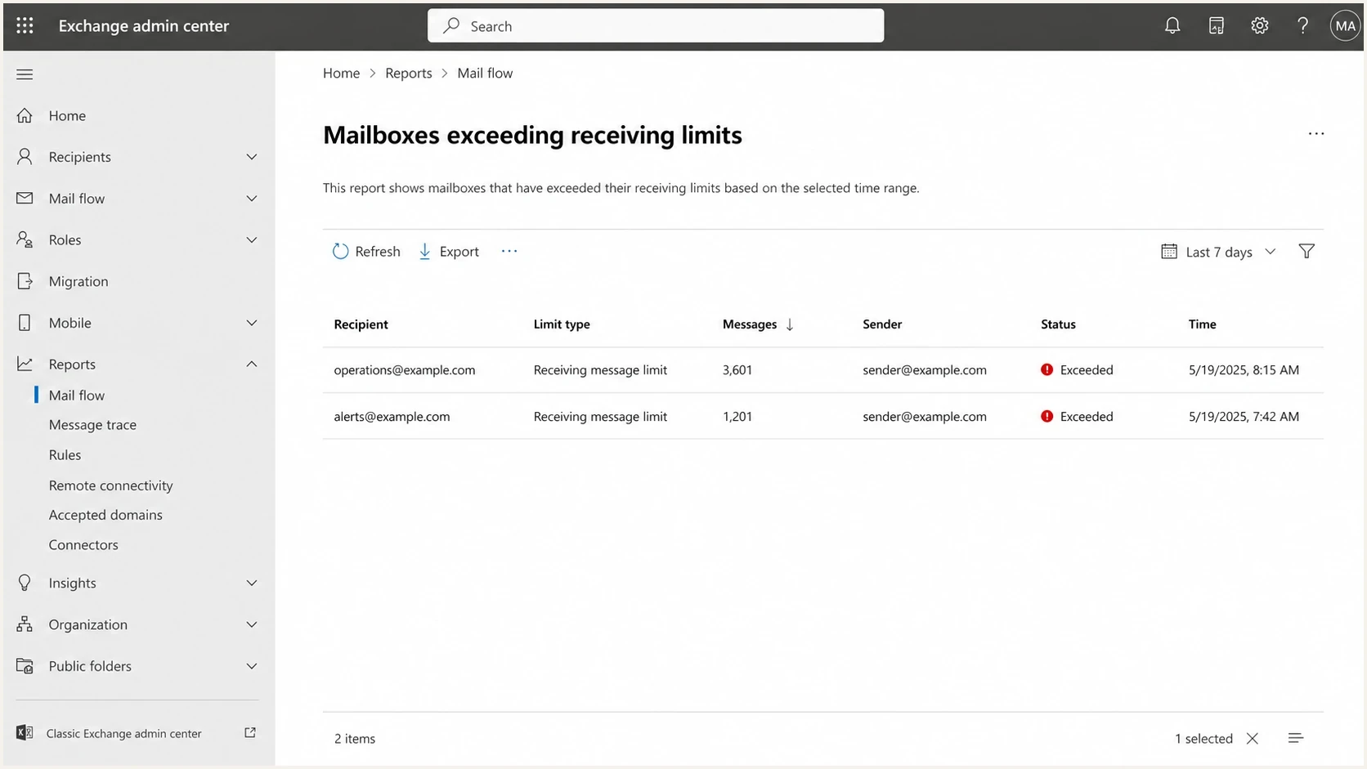This screenshot has height=769, width=1367.
Task: Open Connectors in sidebar
Action: pos(83,544)
